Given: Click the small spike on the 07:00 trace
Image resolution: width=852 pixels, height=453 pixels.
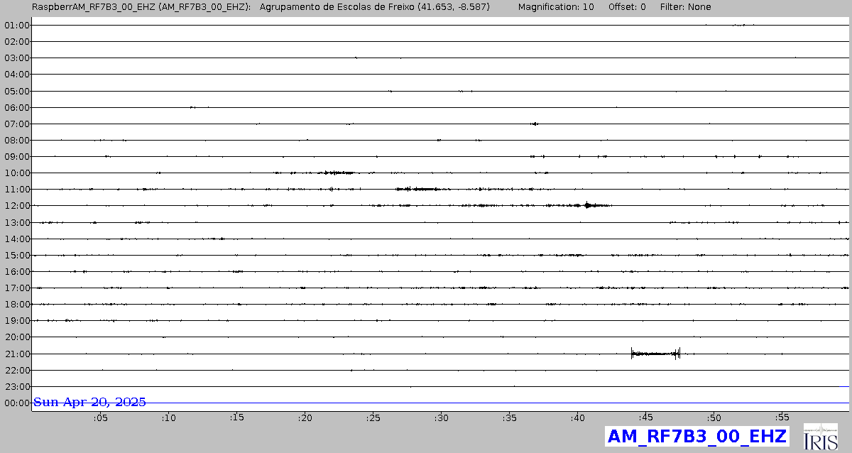Looking at the screenshot, I should (534, 124).
